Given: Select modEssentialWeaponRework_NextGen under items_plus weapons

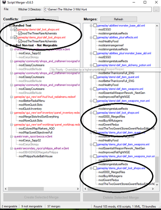Looking at the screenshot, I should click(x=122, y=148).
